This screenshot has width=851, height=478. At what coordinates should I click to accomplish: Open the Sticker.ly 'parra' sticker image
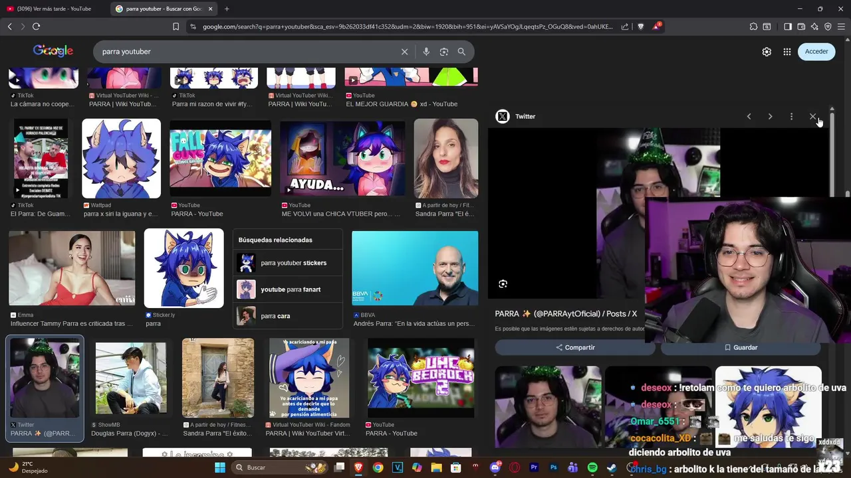pyautogui.click(x=184, y=268)
